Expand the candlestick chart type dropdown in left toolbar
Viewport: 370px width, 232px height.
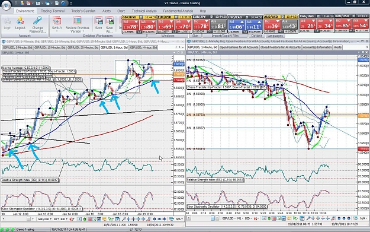(x=73, y=219)
